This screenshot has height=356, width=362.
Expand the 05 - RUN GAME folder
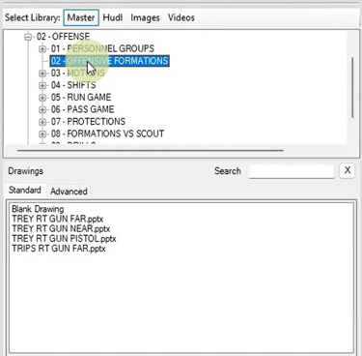42,98
